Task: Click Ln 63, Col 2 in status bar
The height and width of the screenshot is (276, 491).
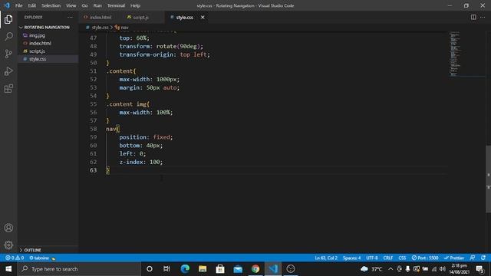Action: (326, 258)
